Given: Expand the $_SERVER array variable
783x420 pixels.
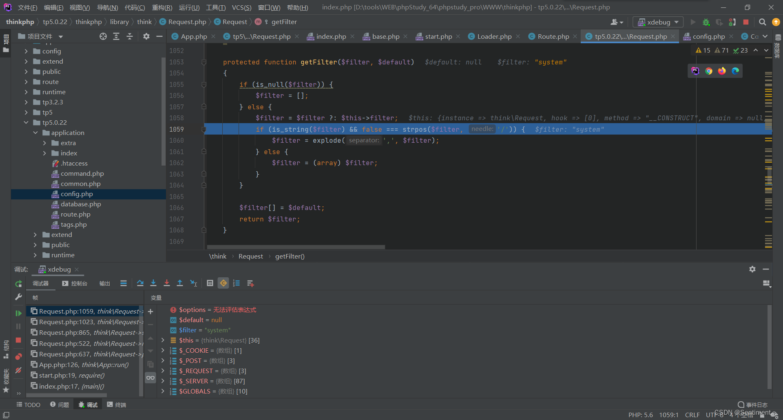Looking at the screenshot, I should tap(163, 381).
